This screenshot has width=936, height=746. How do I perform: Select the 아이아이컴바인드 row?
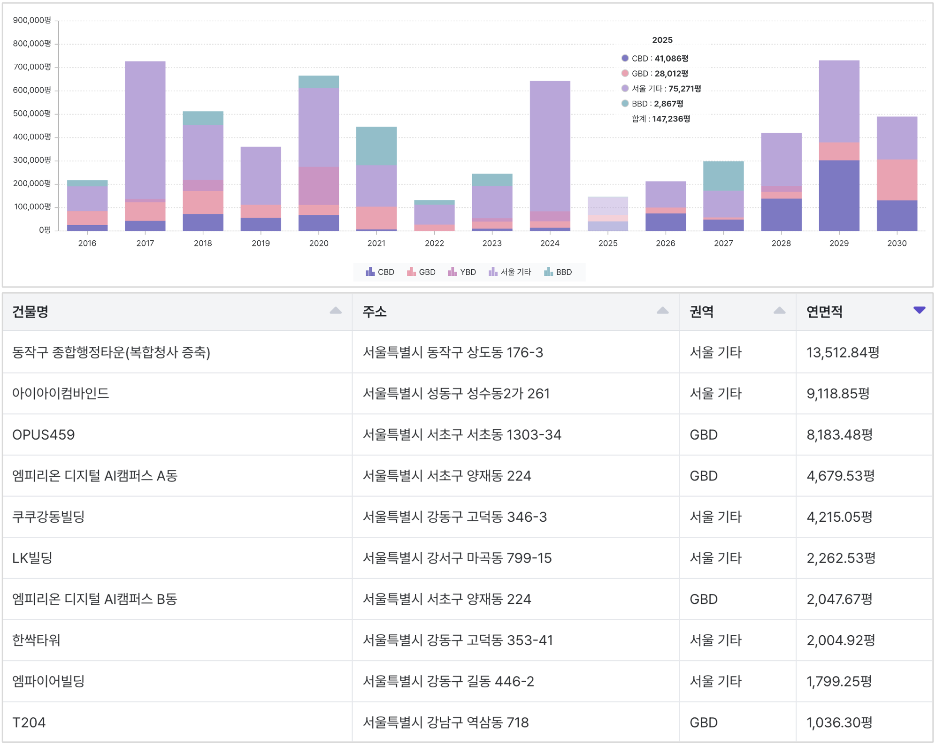[x=61, y=394]
